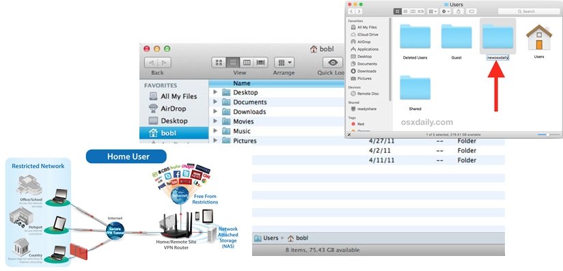Image resolution: width=563 pixels, height=271 pixels.
Task: Select column view in bobl window
Action: 247,62
